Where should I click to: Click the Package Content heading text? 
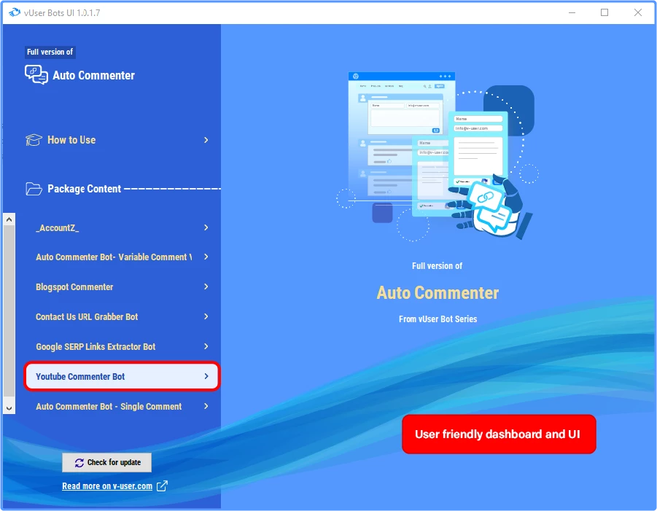pos(84,189)
